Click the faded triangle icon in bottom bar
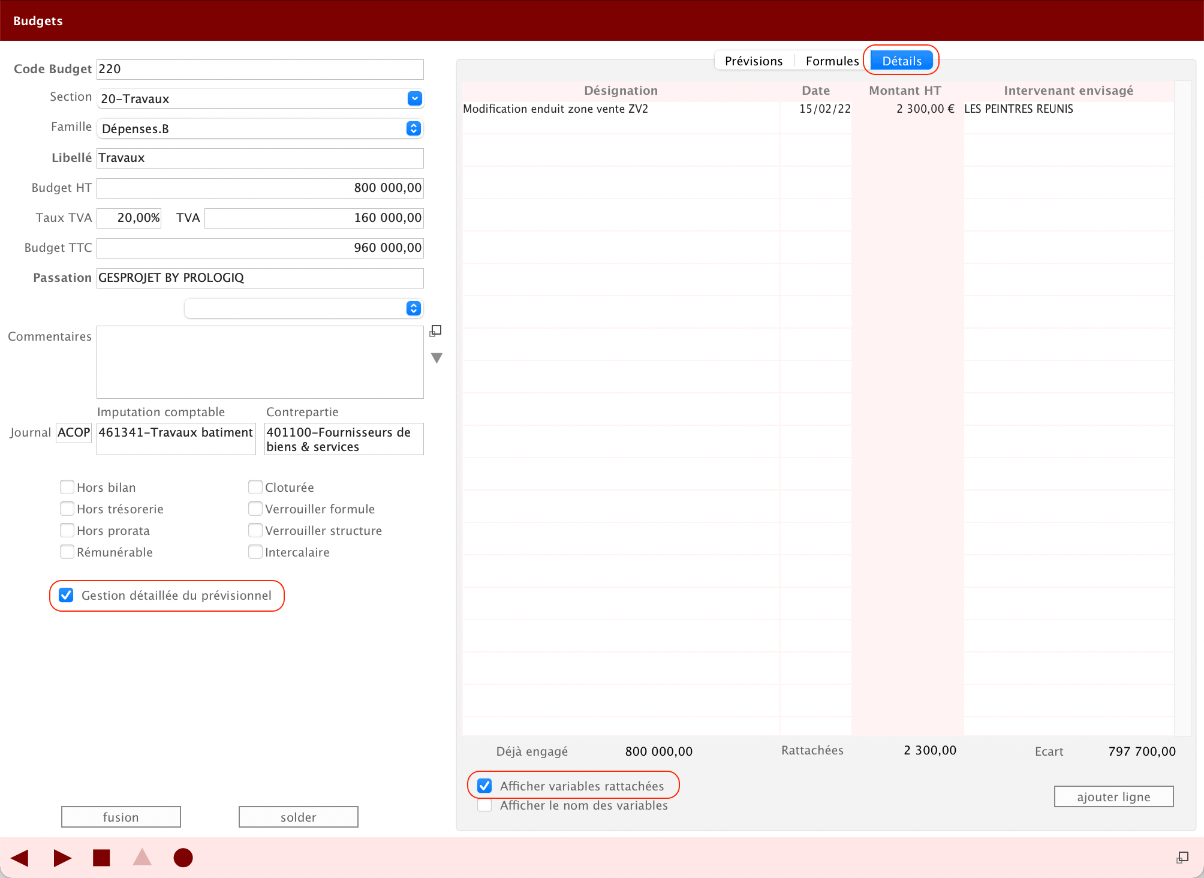1204x878 pixels. point(142,857)
